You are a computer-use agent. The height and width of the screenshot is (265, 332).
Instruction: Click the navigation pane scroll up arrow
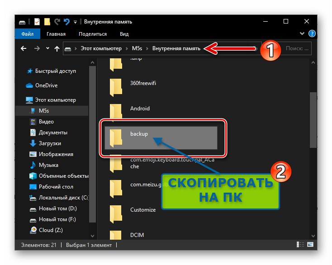point(92,63)
